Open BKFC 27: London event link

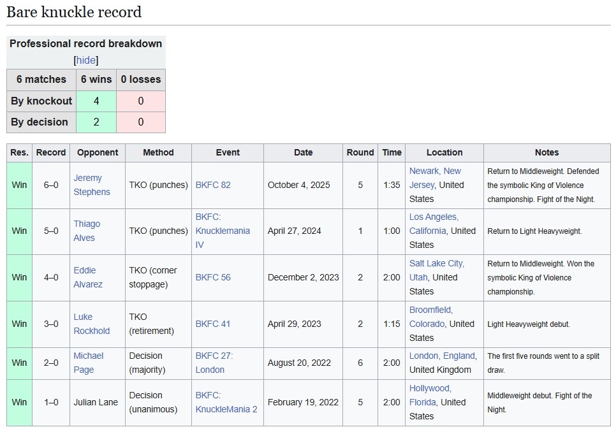[214, 363]
